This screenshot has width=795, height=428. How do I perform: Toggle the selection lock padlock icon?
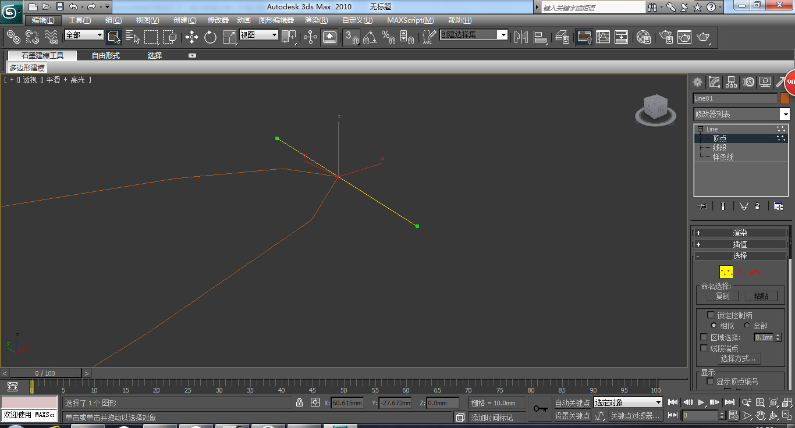(299, 402)
